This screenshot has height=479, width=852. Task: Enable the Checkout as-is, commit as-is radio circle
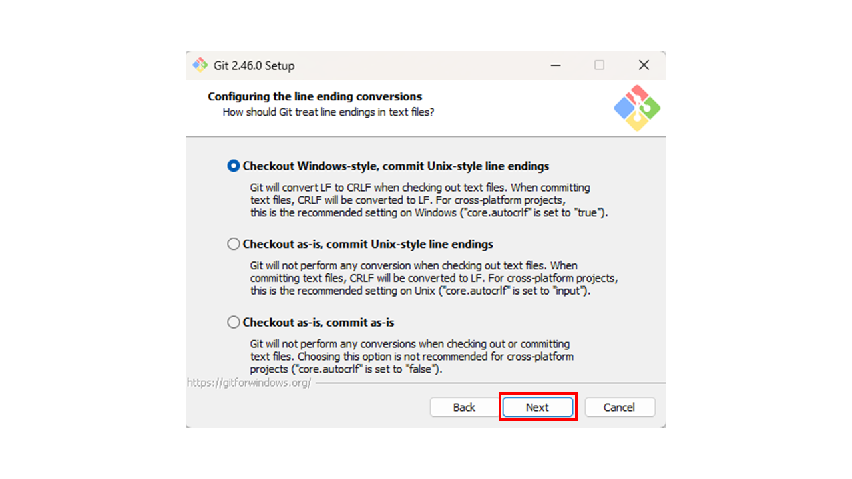click(x=234, y=323)
